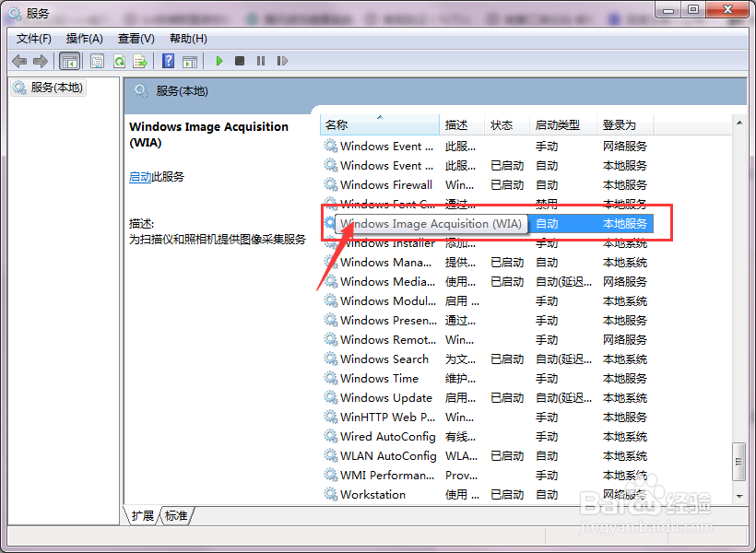Viewport: 756px width, 553px height.
Task: Click the vertical scrollbar thumb in services list
Action: (x=739, y=462)
